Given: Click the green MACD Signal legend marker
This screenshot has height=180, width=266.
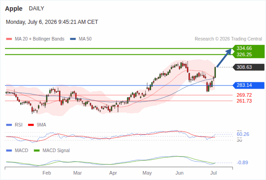Looking at the screenshot, I should point(37,151).
